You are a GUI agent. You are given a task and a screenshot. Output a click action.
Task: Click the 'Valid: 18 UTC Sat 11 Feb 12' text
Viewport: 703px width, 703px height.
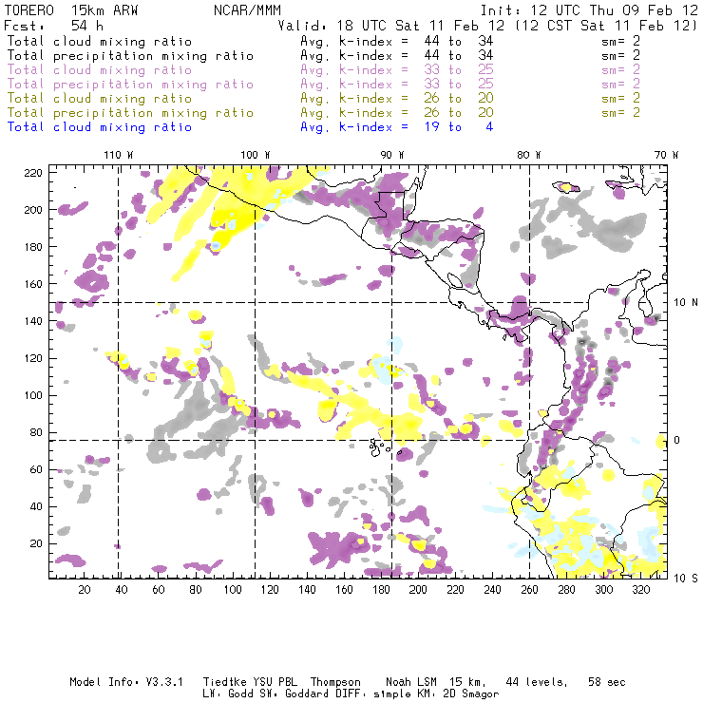pos(391,26)
